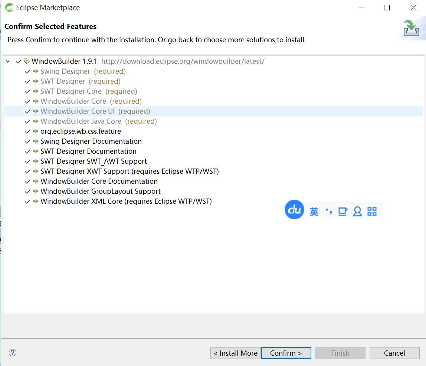Click the plus icon beside SWT Designer Core
The width and height of the screenshot is (426, 366).
(36, 91)
